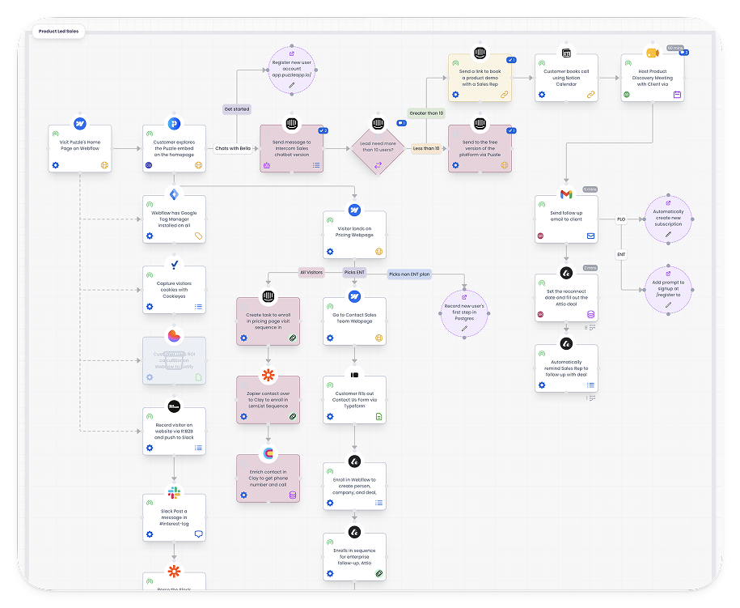Click Intercom icon above Send message to Intercom Sales chatbot
Screen dimensions: 740x608
pyautogui.click(x=292, y=124)
